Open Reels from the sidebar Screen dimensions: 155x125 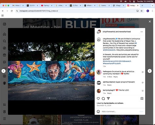click(5, 55)
